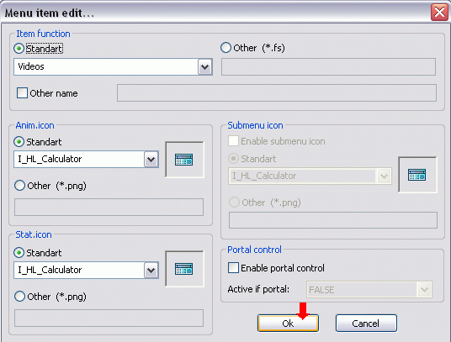Click the Anim.icon calculator preview icon

pyautogui.click(x=184, y=160)
